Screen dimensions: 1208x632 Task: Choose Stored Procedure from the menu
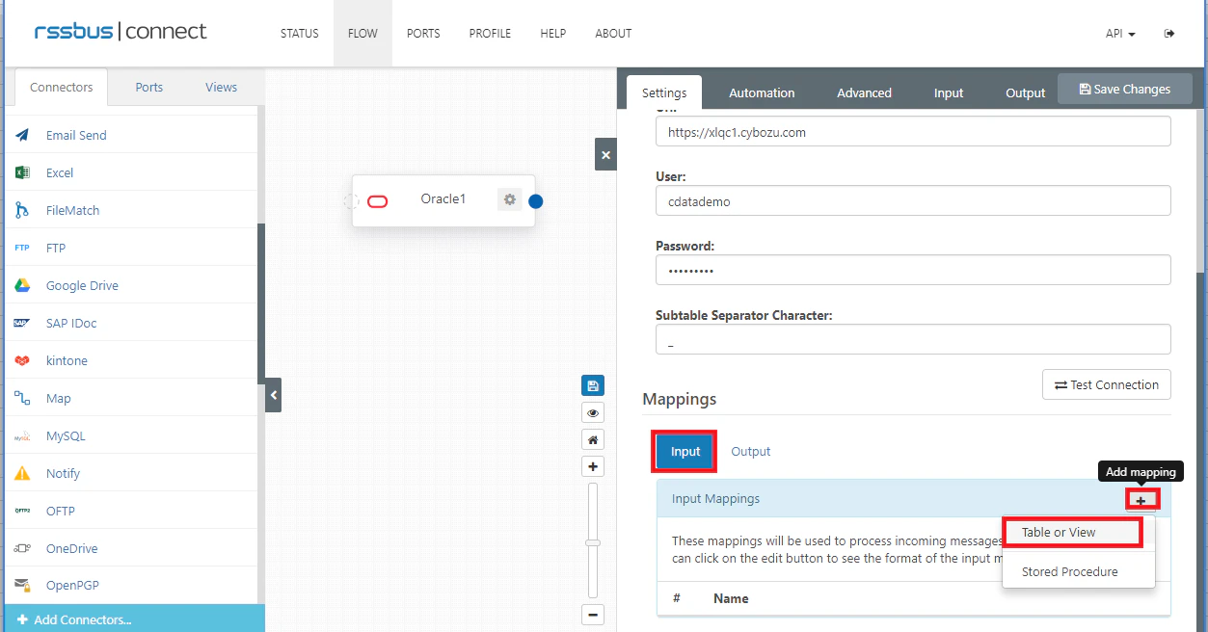click(1070, 571)
